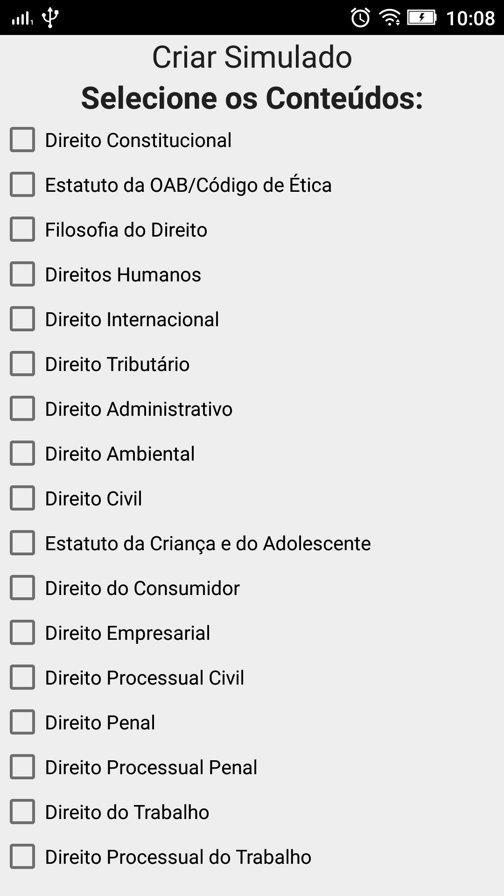504x896 pixels.
Task: Mark the Direito Empresarial checkbox
Action: (x=22, y=633)
